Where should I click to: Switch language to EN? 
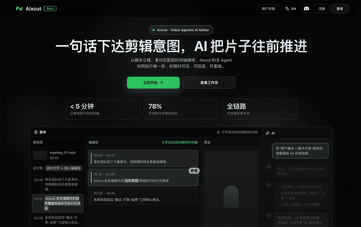point(293,9)
